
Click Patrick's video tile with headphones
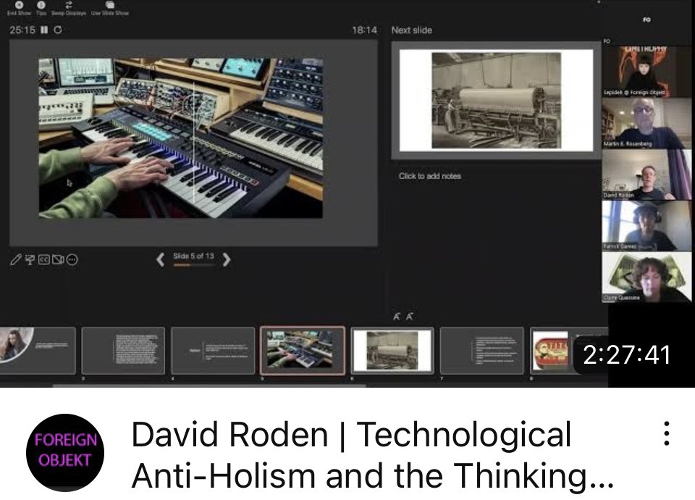[646, 225]
